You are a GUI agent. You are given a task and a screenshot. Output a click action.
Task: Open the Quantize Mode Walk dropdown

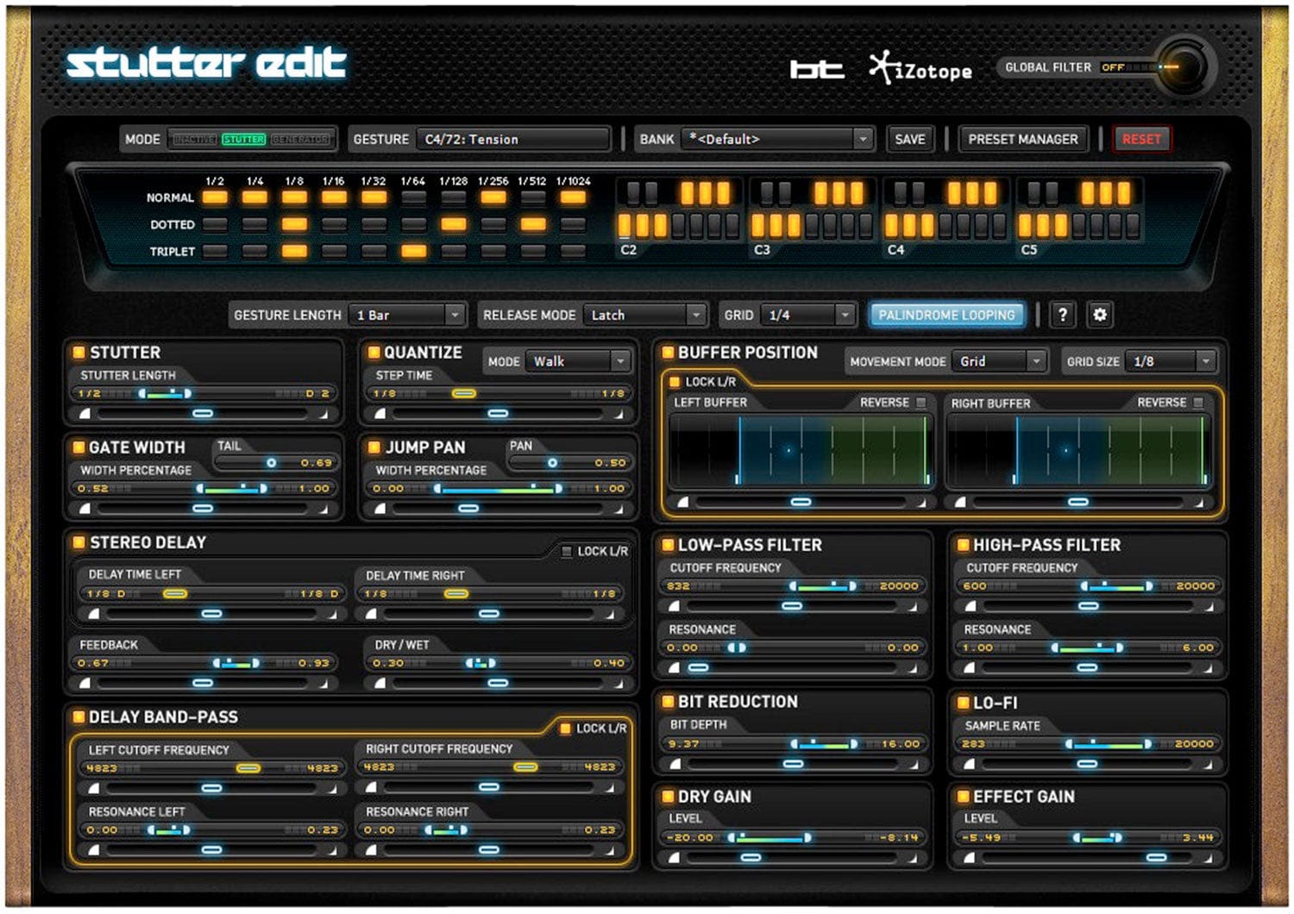click(578, 361)
